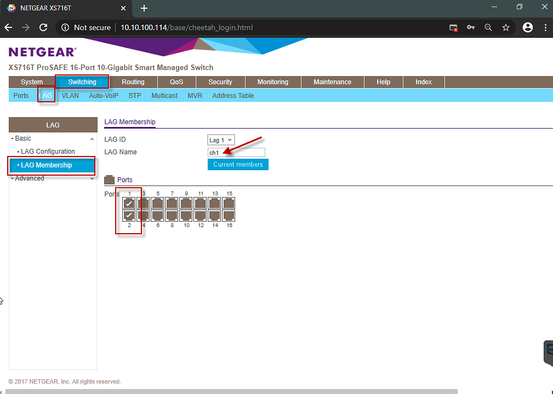The image size is (553, 394).
Task: Click the Current members button
Action: tap(238, 164)
